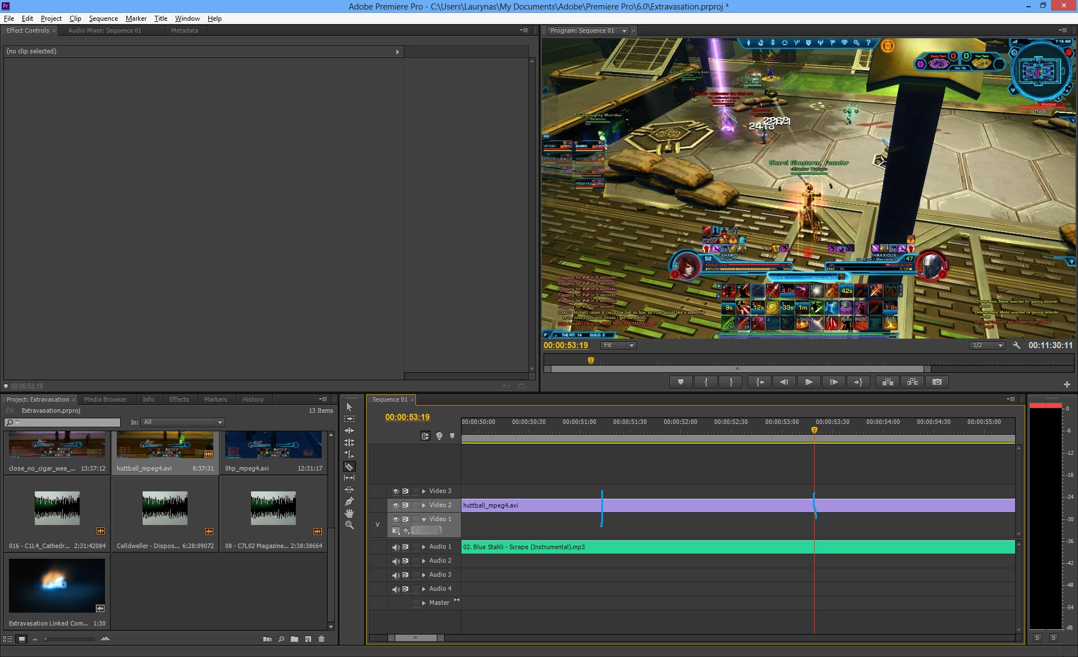Click the Extract button
The height and width of the screenshot is (657, 1078).
click(x=912, y=382)
